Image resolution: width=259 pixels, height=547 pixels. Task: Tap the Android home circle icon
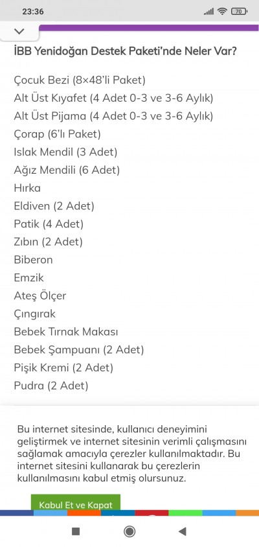[129, 531]
